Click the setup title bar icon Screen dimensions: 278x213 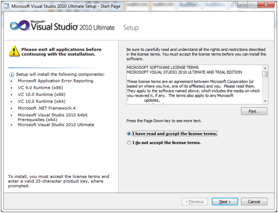click(x=7, y=6)
